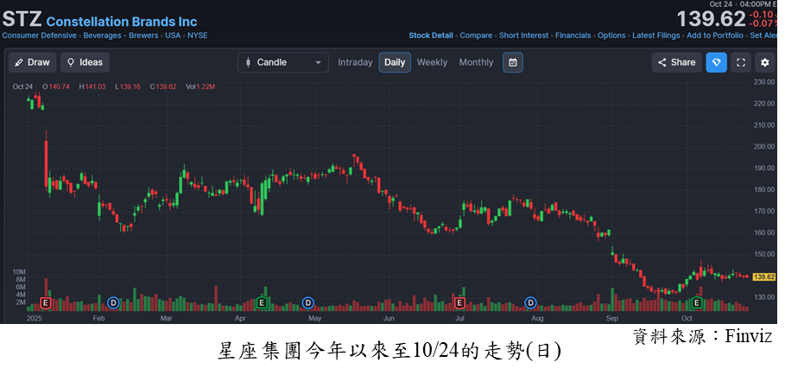This screenshot has width=785, height=375.
Task: Open the Ideas lightbulb panel
Action: 85,62
